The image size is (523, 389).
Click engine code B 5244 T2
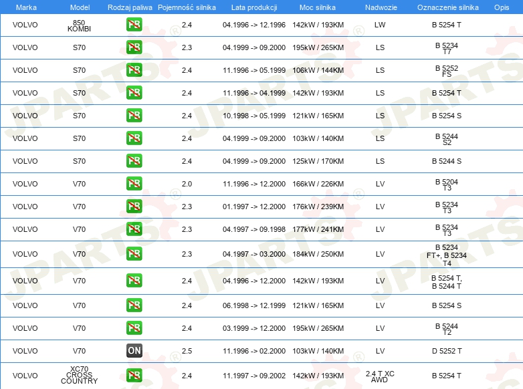coord(447,329)
